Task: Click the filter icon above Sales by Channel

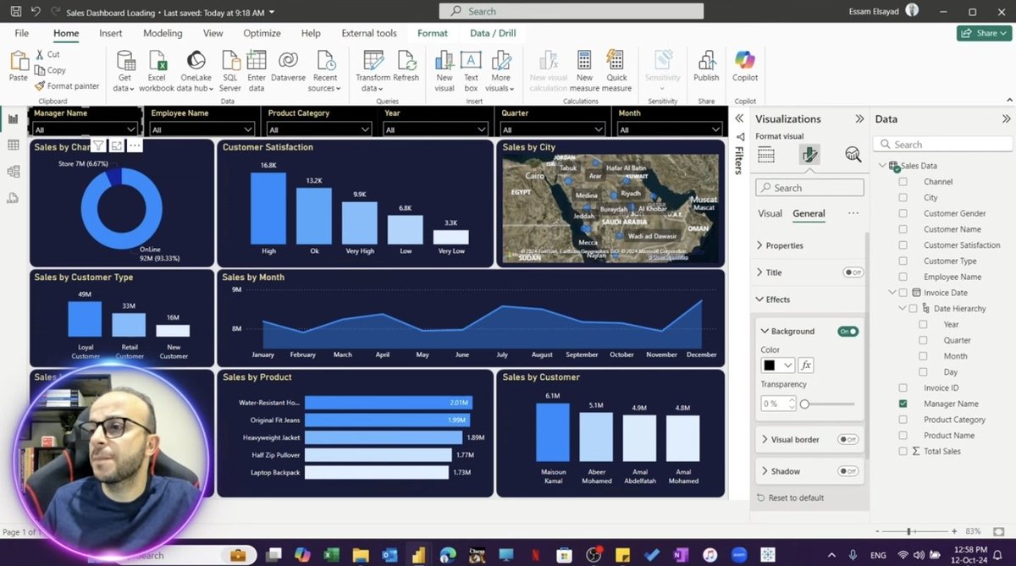Action: coord(98,146)
